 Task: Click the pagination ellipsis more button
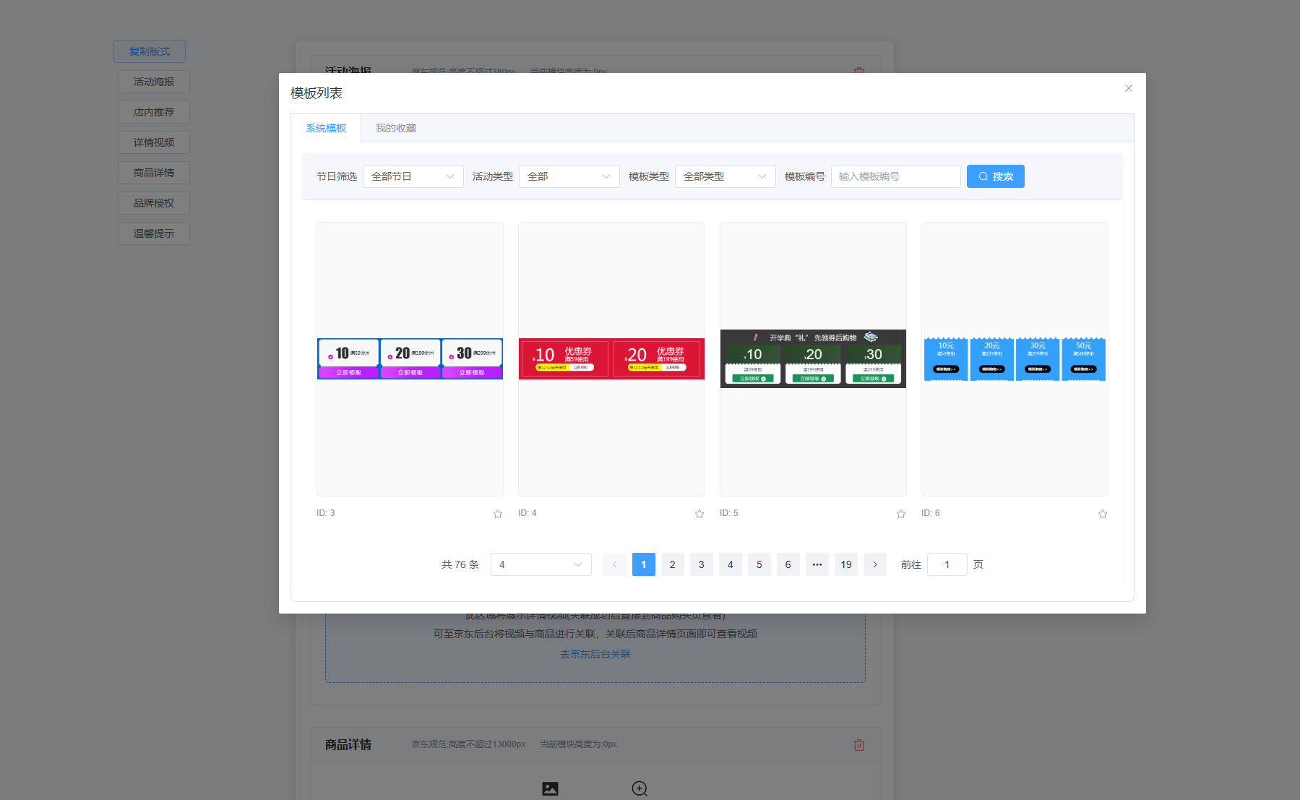click(817, 564)
